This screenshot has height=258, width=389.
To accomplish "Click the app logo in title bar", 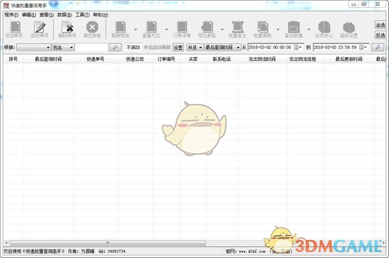I will (x=6, y=5).
